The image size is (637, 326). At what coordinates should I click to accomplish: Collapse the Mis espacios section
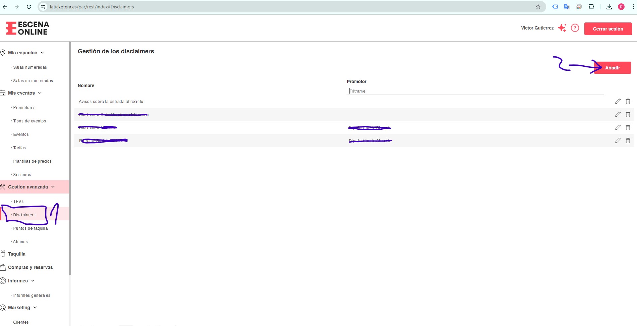tap(42, 53)
